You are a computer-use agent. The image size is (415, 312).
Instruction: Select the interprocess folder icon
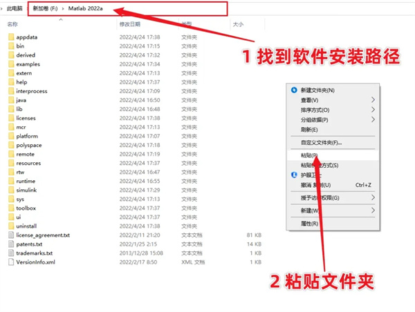coord(11,91)
